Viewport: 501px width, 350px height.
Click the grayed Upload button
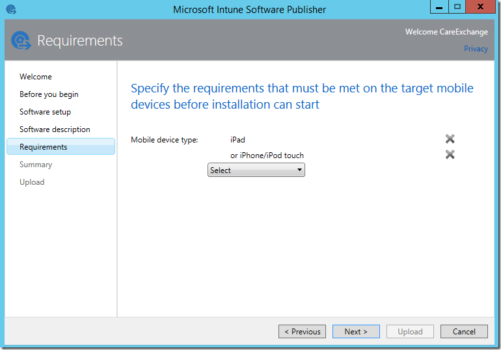[x=410, y=332]
